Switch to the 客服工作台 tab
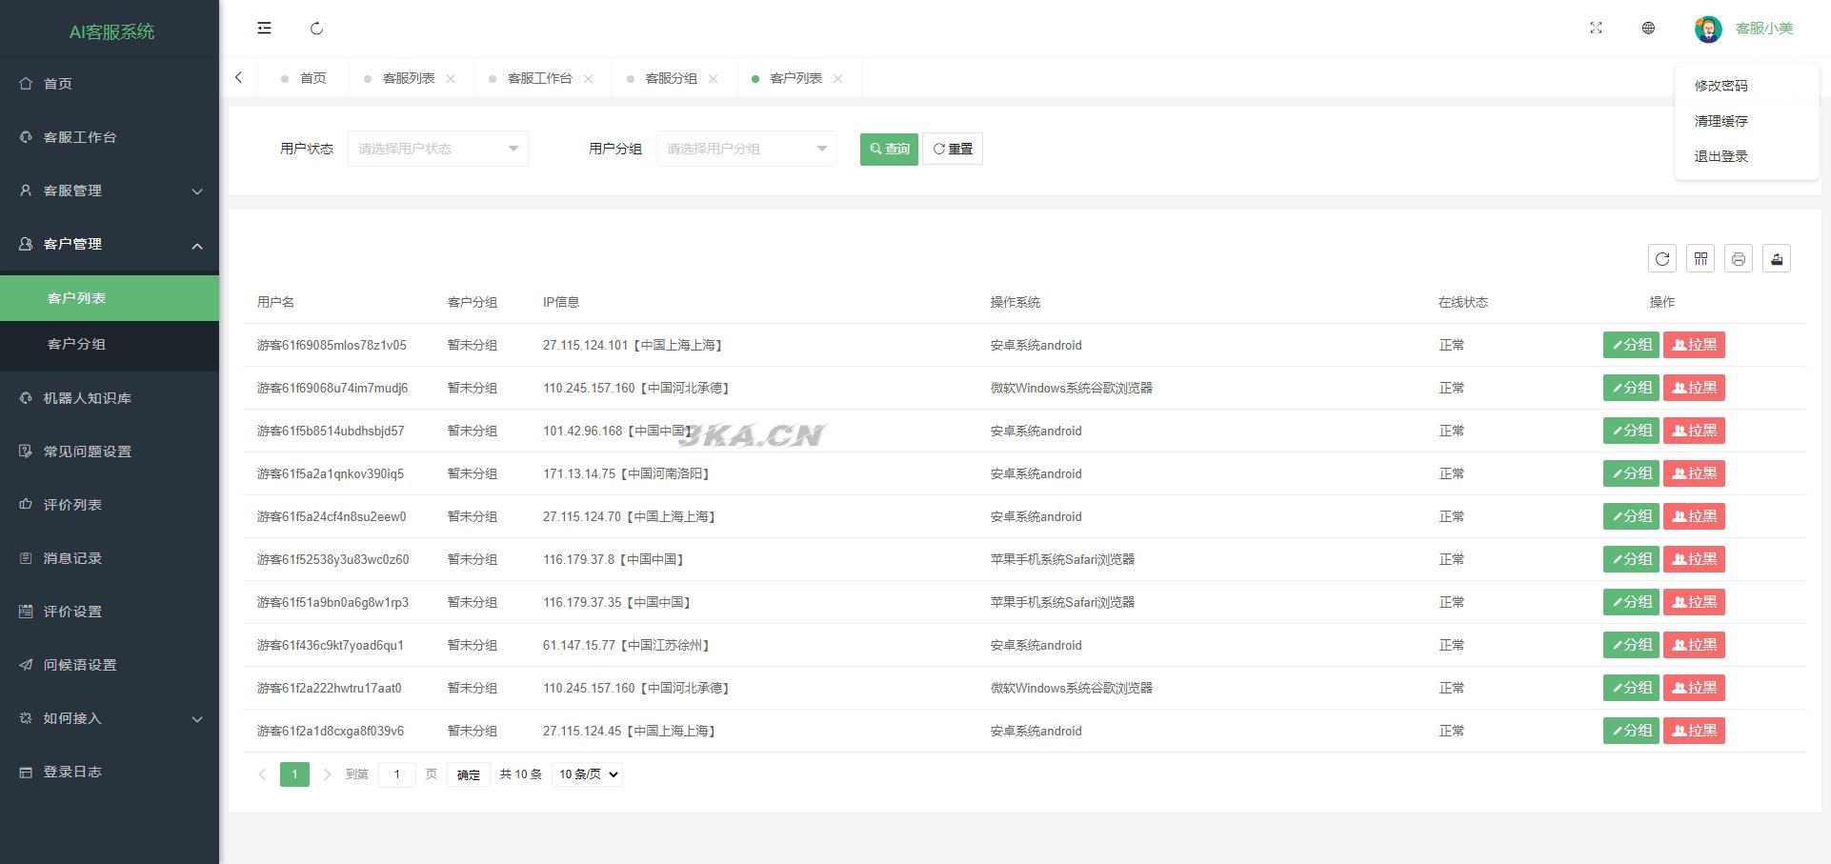Screen dimensions: 1831x864 tap(539, 78)
